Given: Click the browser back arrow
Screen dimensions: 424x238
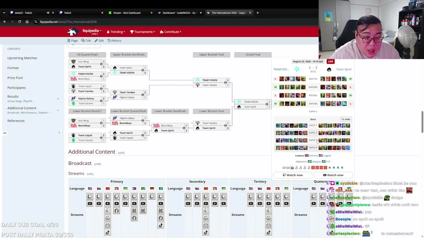Looking at the screenshot, I should tap(5, 21).
